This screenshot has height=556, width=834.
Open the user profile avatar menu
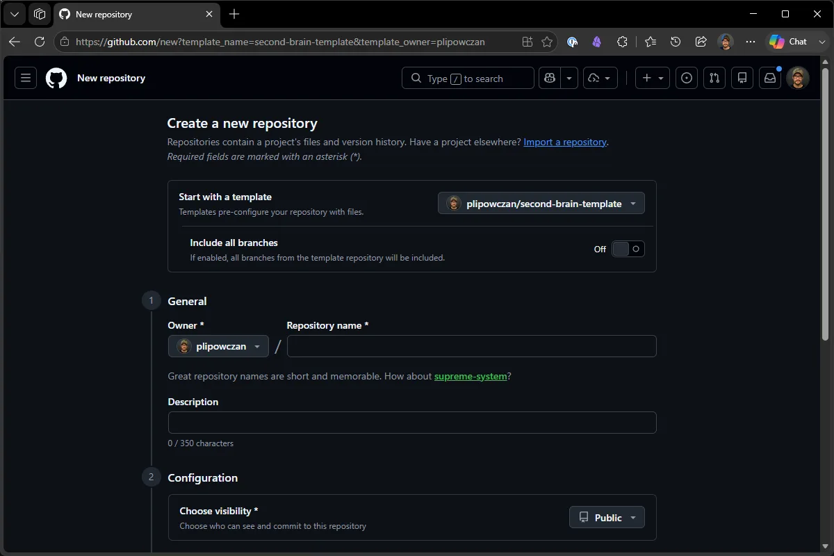point(798,79)
